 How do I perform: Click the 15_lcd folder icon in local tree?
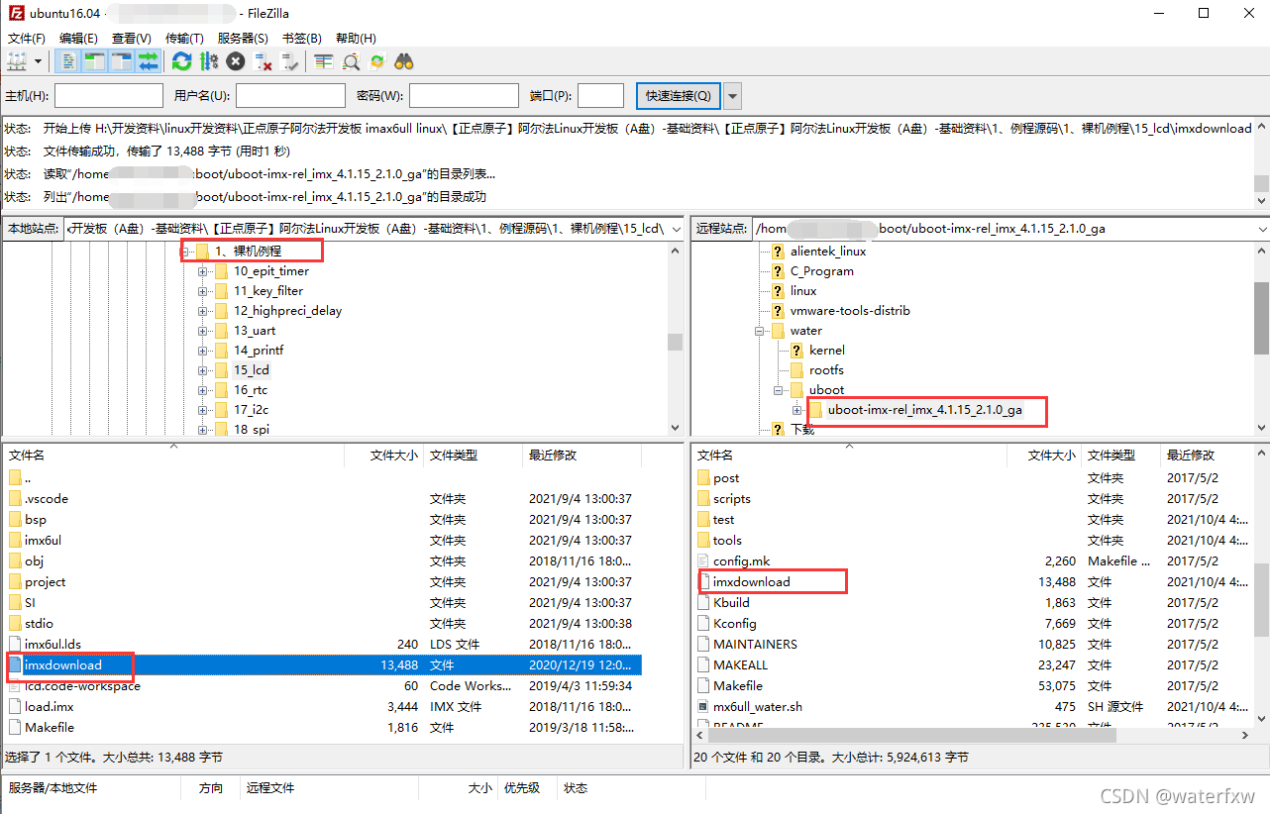pos(222,370)
